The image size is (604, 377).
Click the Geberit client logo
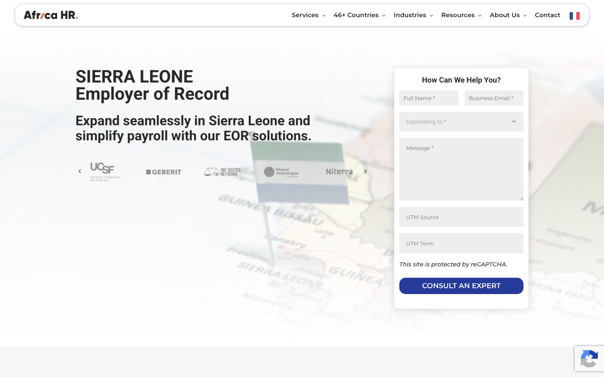(164, 172)
